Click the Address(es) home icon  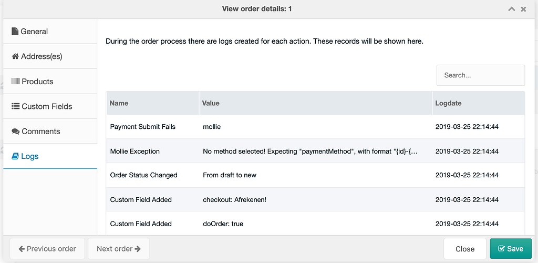click(15, 56)
